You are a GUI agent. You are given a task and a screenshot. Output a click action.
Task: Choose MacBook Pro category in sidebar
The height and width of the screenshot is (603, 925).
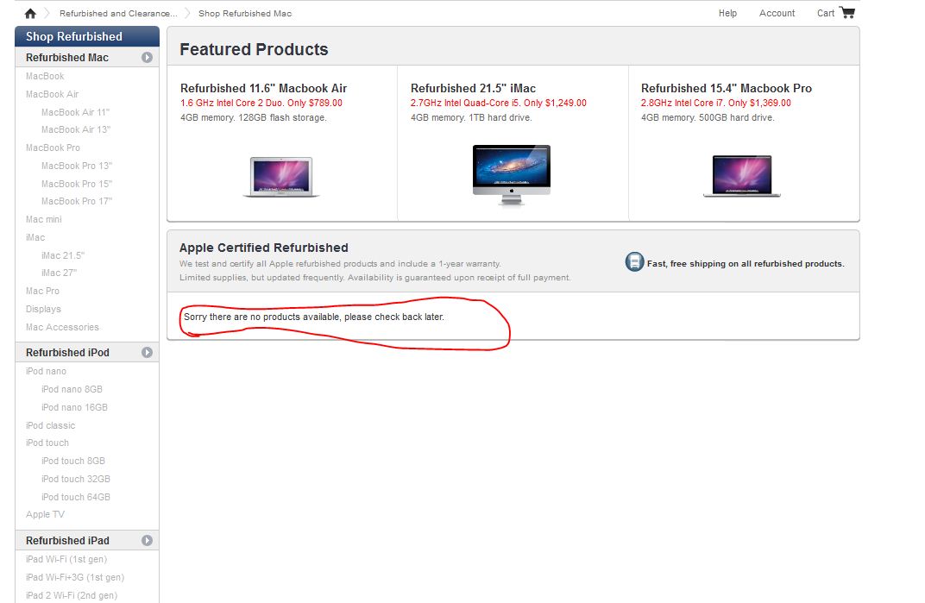point(53,148)
